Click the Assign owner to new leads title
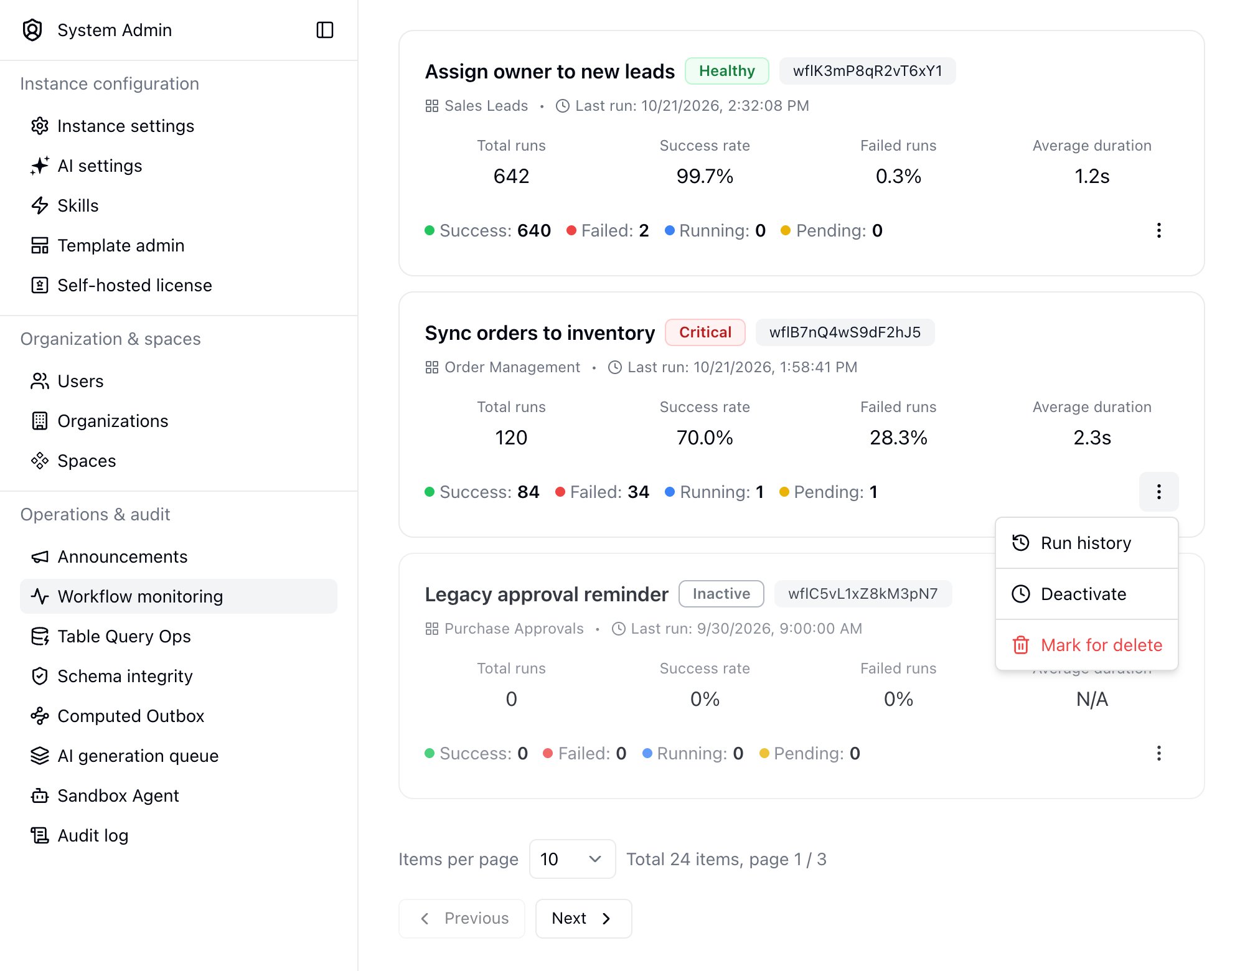 (x=550, y=72)
